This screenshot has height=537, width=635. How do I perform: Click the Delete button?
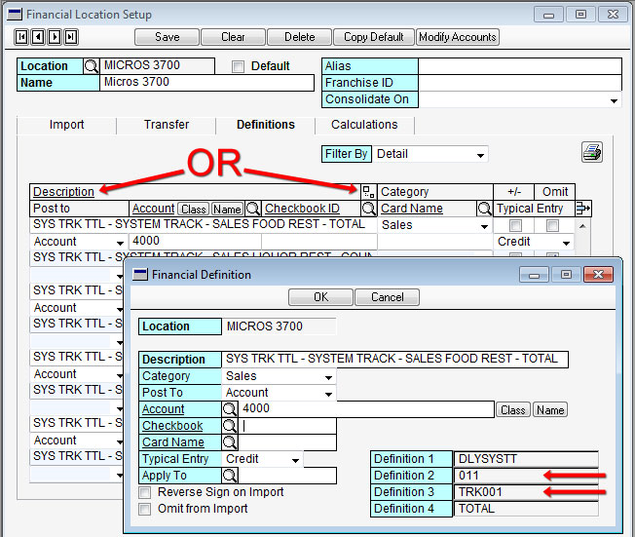pyautogui.click(x=300, y=37)
